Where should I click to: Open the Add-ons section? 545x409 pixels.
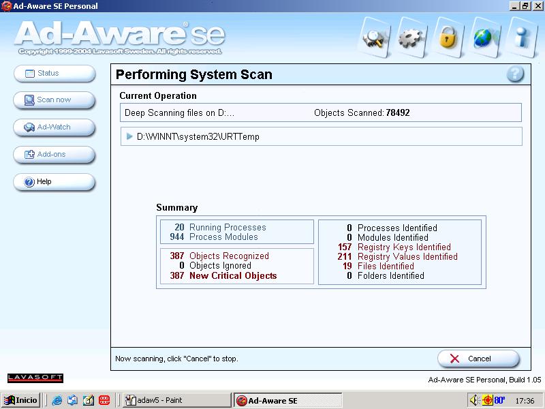[x=54, y=155]
